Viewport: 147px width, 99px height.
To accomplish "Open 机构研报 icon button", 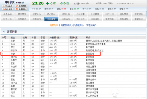I will click(x=21, y=6).
